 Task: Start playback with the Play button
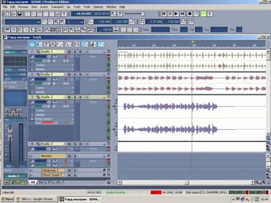176,14
